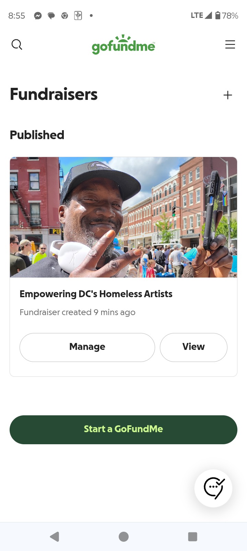Add a new fundraiser with plus icon
Image resolution: width=247 pixels, height=551 pixels.
click(228, 95)
